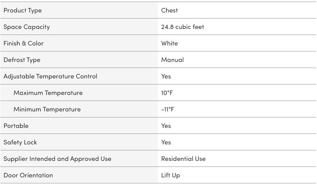The image size is (317, 185).
Task: Select the White color value
Action: (169, 43)
